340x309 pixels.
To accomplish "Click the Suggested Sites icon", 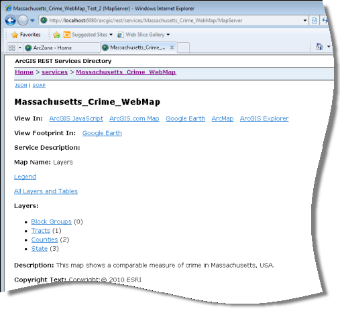I will (x=67, y=35).
